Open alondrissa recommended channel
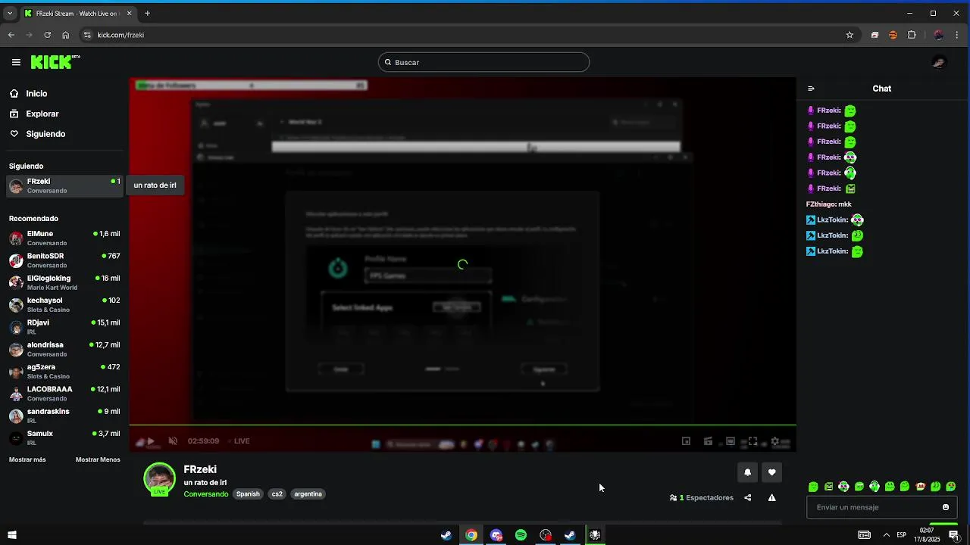Viewport: 970px width, 545px height. click(x=64, y=349)
